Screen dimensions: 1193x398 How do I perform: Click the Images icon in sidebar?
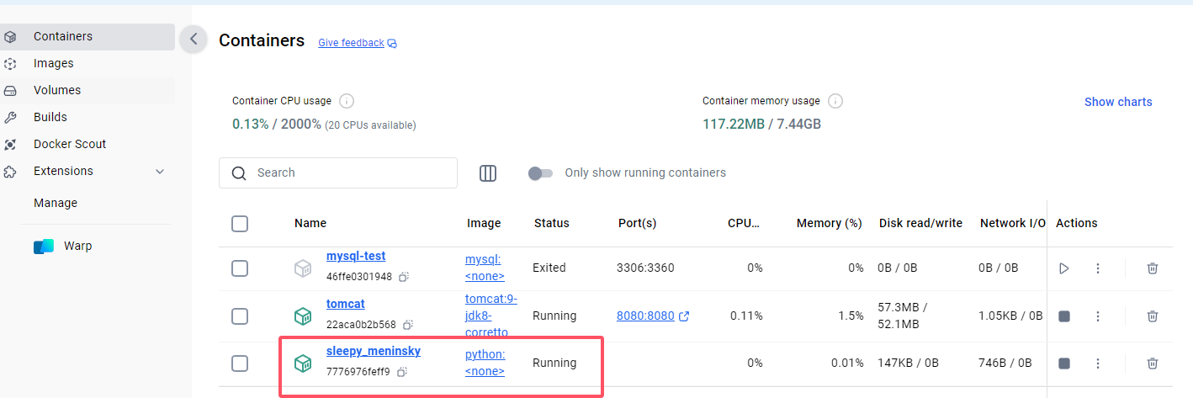[10, 64]
